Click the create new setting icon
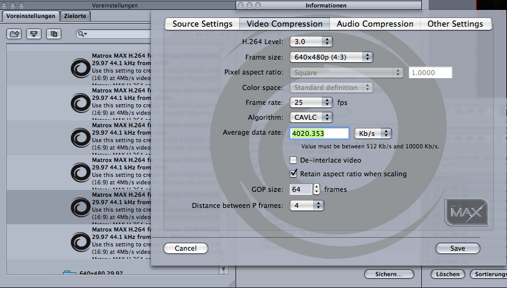The height and width of the screenshot is (288, 507). 35,34
